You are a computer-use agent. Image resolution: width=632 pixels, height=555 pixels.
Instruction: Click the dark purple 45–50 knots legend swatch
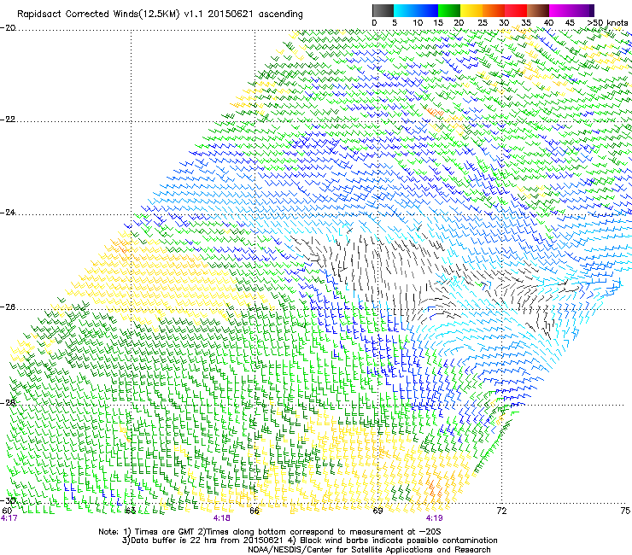tap(582, 10)
